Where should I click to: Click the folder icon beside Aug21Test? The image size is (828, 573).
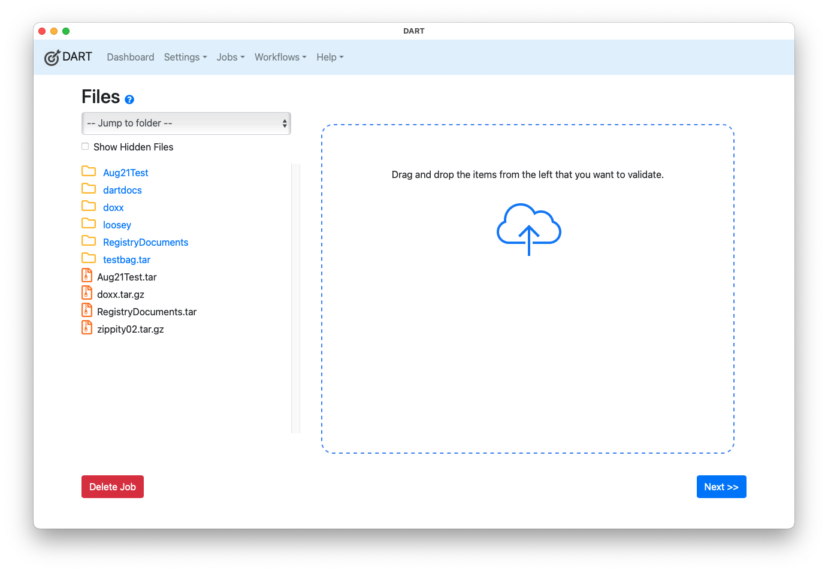pyautogui.click(x=88, y=171)
